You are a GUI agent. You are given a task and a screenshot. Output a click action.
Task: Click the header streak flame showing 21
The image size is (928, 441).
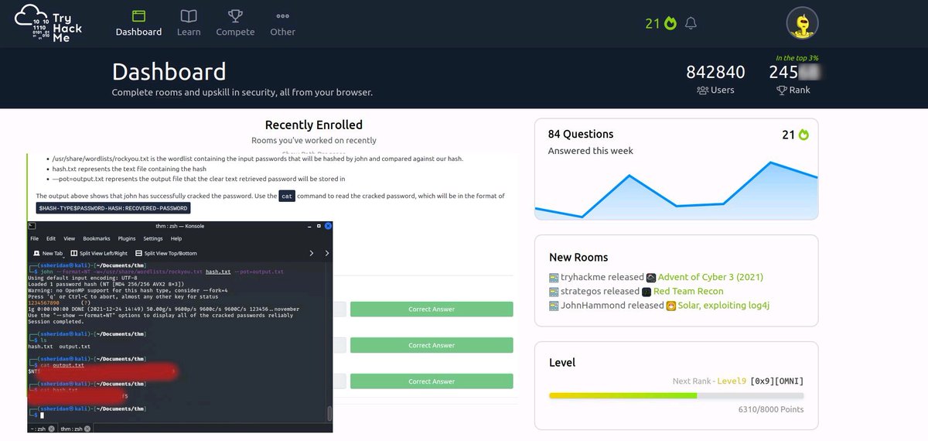pyautogui.click(x=670, y=23)
